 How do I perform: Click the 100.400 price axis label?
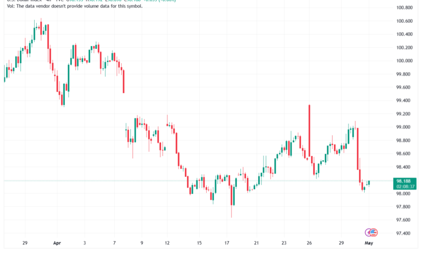click(405, 34)
